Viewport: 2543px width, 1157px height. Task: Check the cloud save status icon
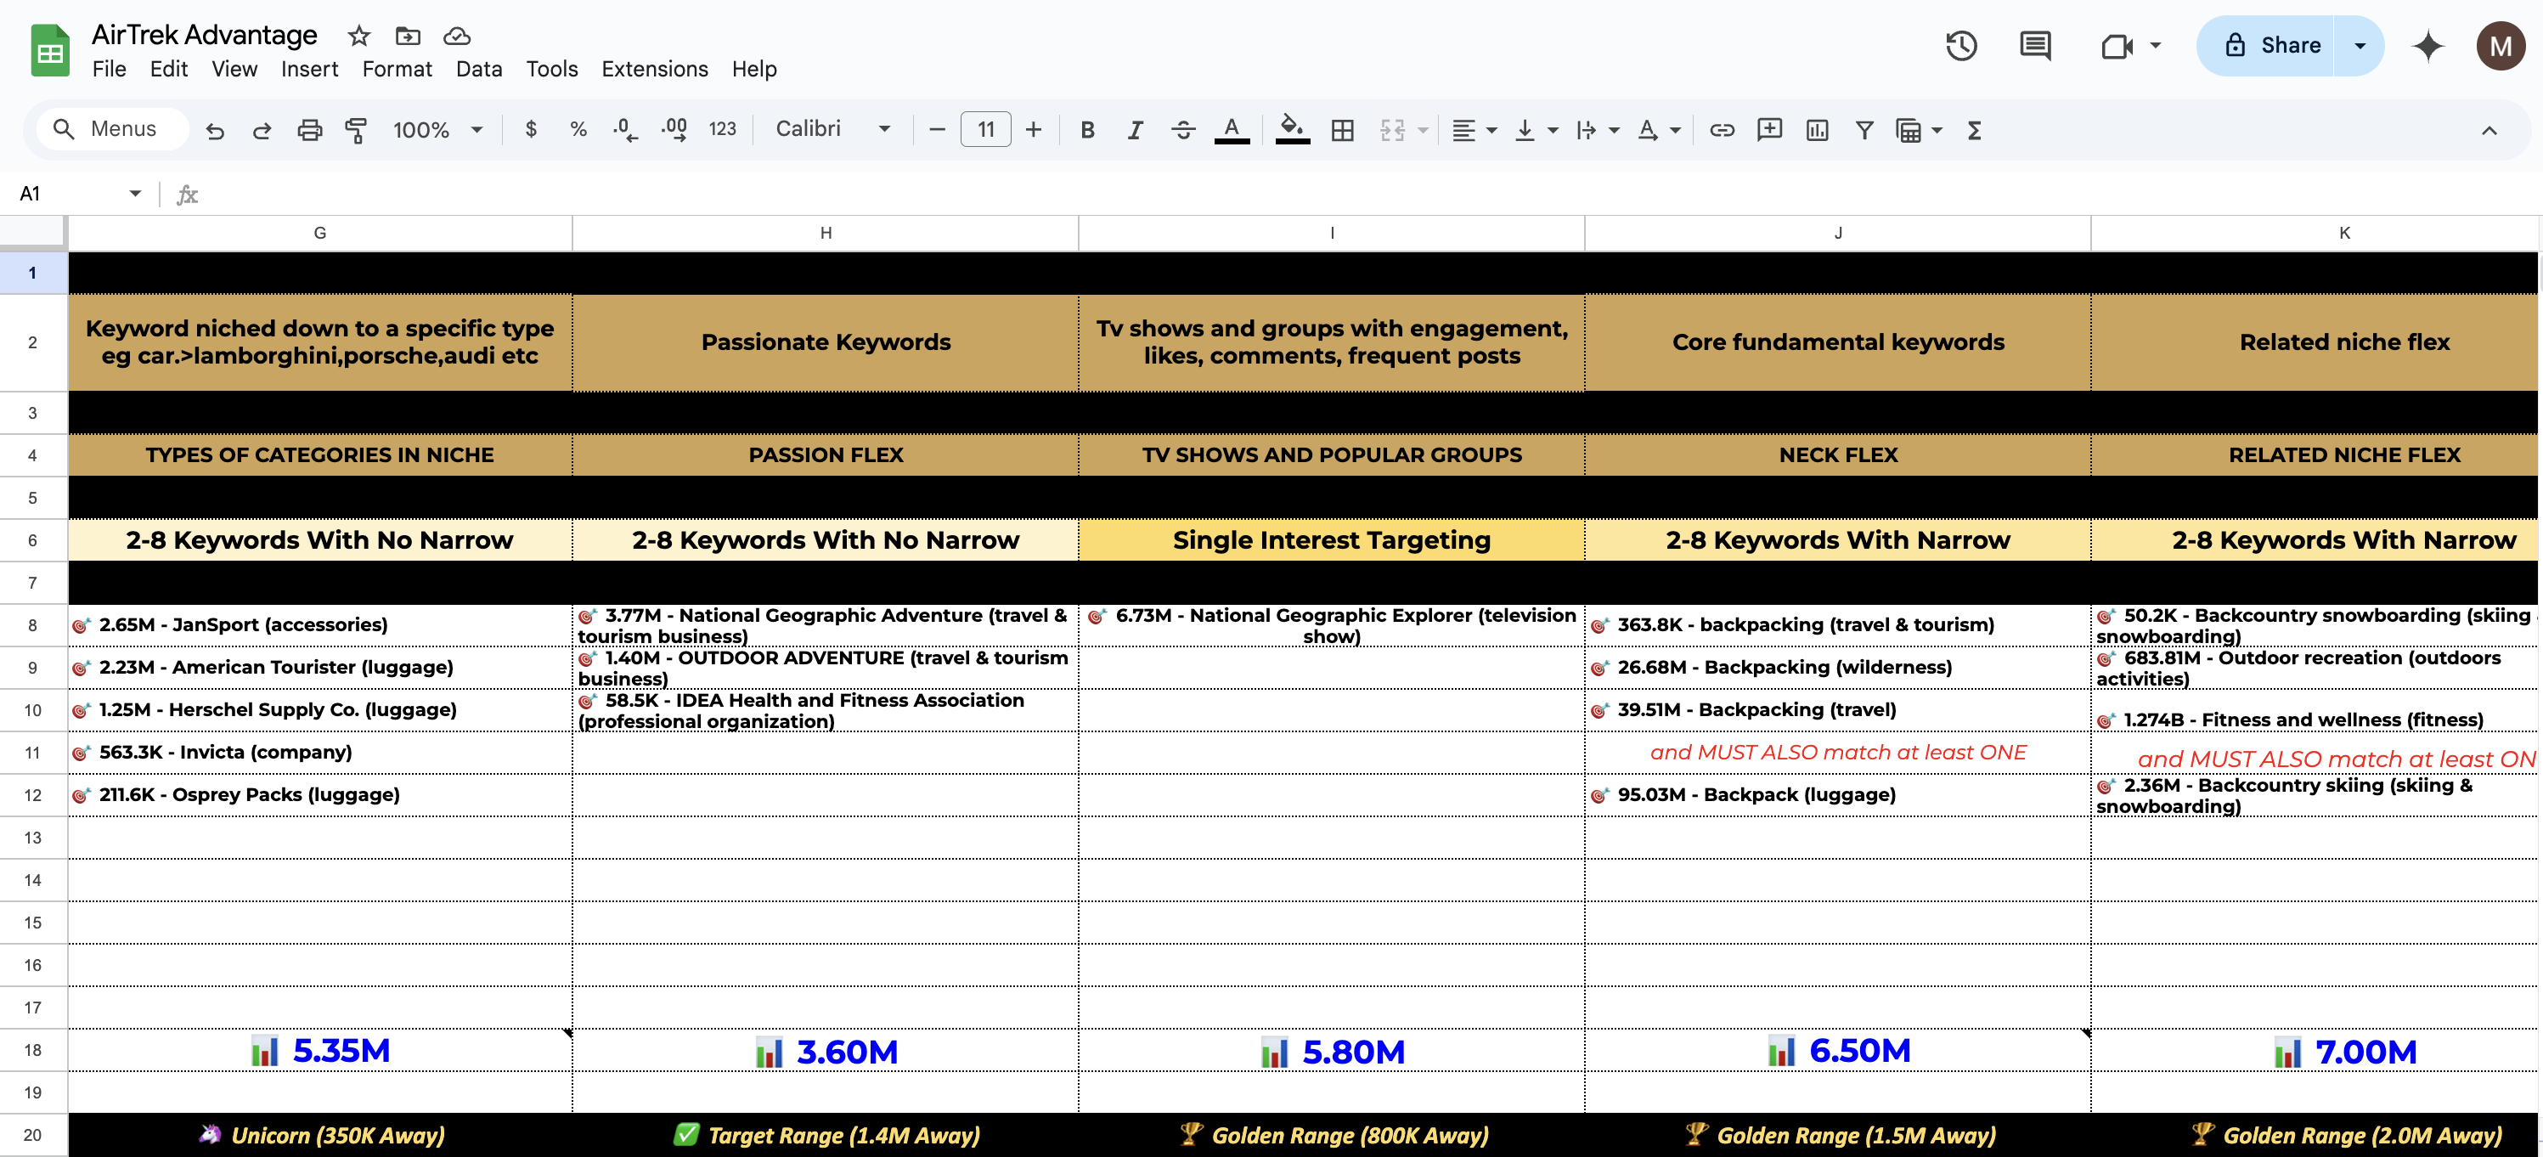(x=457, y=37)
